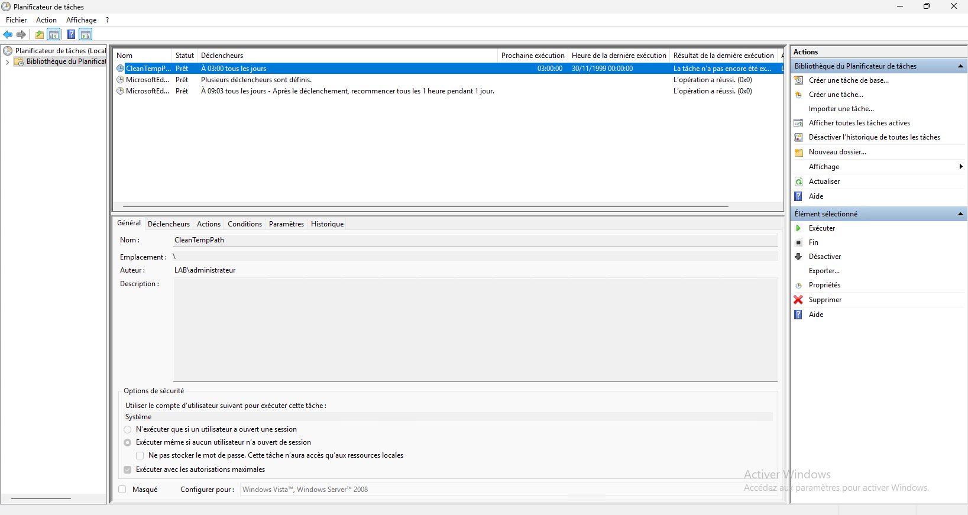Viewport: 968px width, 515px height.
Task: Click 'Importer une tâche...' link
Action: 841,109
